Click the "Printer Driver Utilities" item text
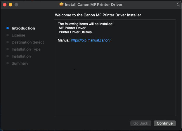Image resolution: width=182 pixels, height=131 pixels. [75, 32]
